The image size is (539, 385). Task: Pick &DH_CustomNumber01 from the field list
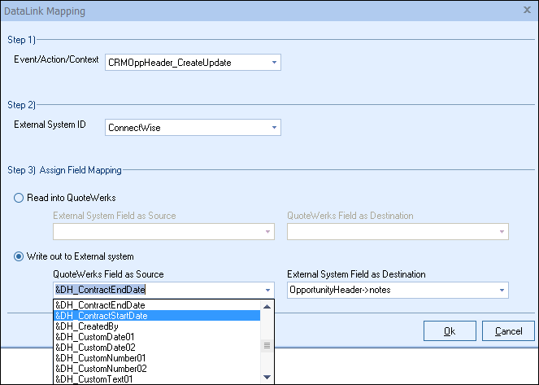pyautogui.click(x=154, y=357)
